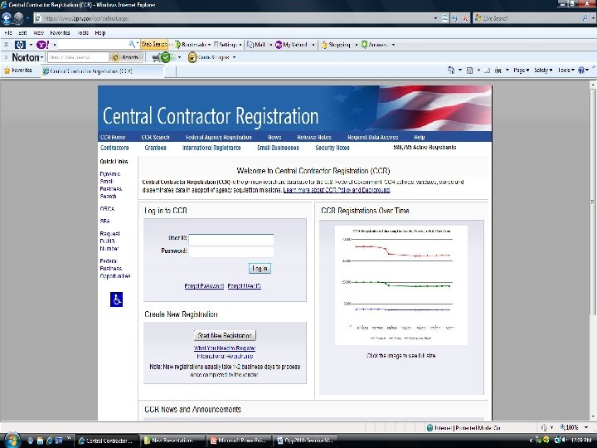
Task: Expand the Print icon dropdown arrow
Action: pos(507,70)
